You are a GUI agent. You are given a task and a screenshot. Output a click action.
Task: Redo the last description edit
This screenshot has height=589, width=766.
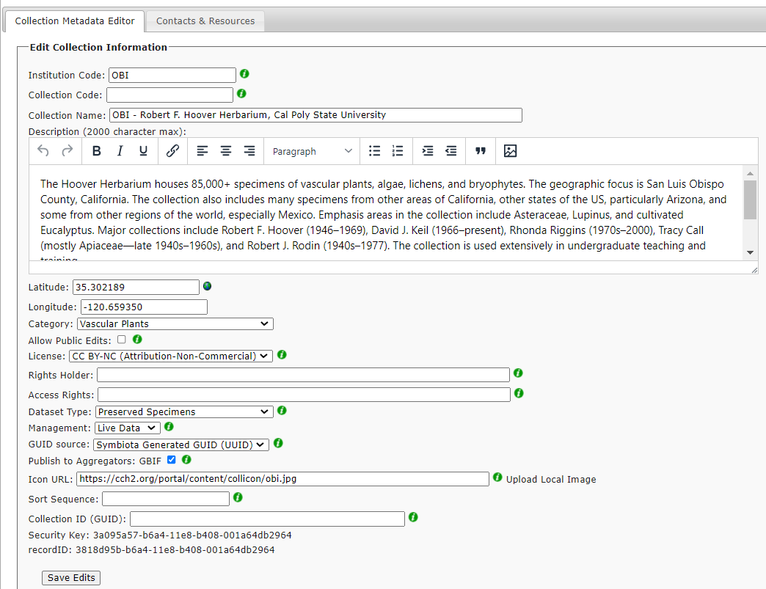pyautogui.click(x=67, y=151)
